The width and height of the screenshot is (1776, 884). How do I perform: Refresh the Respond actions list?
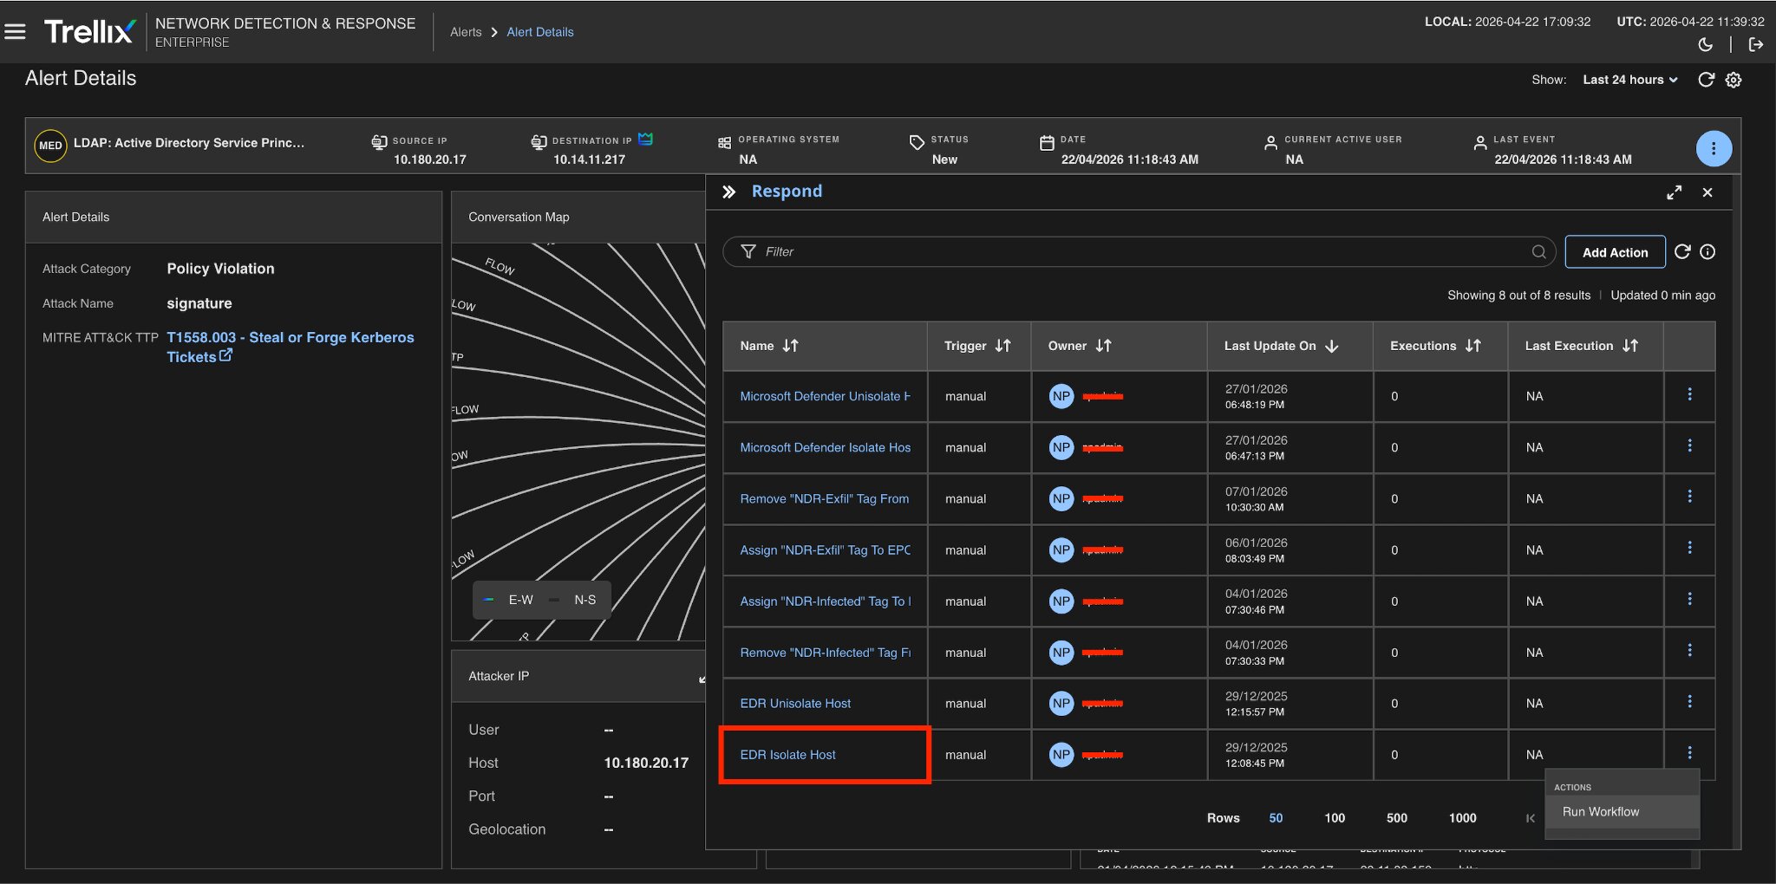(1682, 251)
